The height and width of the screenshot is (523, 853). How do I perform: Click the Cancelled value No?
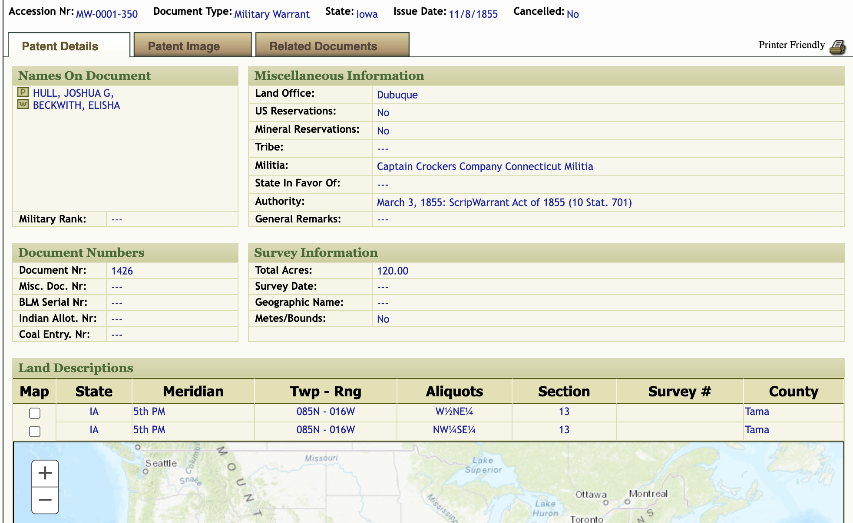point(573,14)
